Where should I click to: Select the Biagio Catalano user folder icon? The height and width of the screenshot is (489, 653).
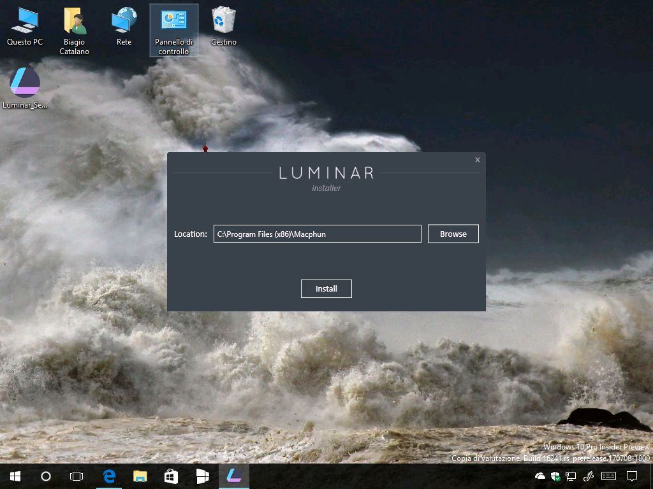coord(74,31)
